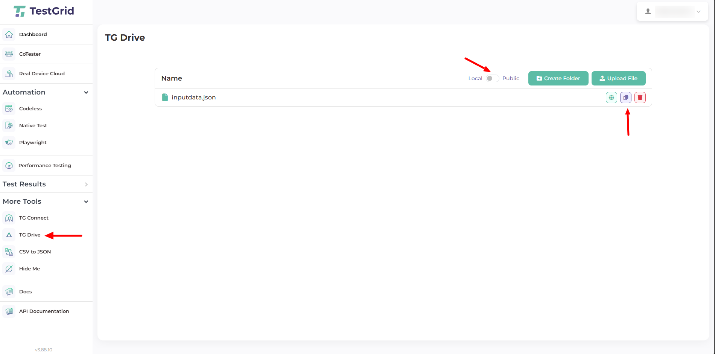Click the TestGrid logo
715x354 pixels.
(44, 11)
